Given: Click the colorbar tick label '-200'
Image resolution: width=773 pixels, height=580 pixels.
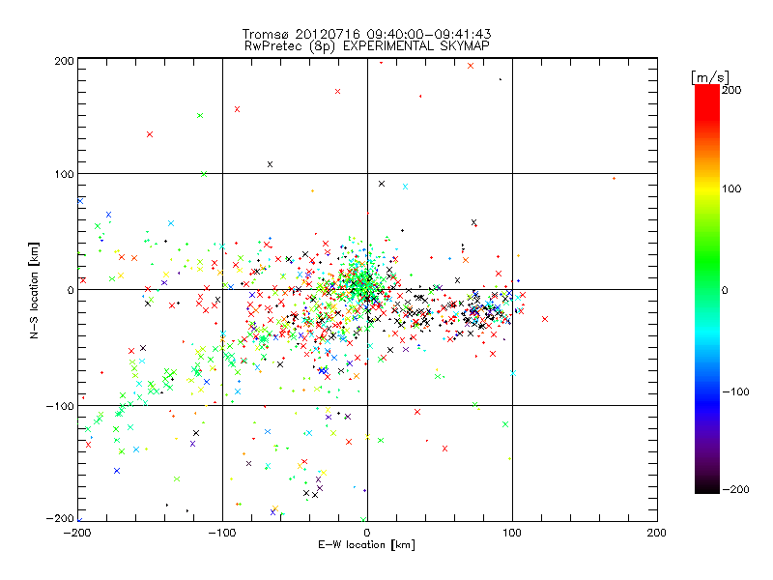Looking at the screenshot, I should (x=735, y=489).
